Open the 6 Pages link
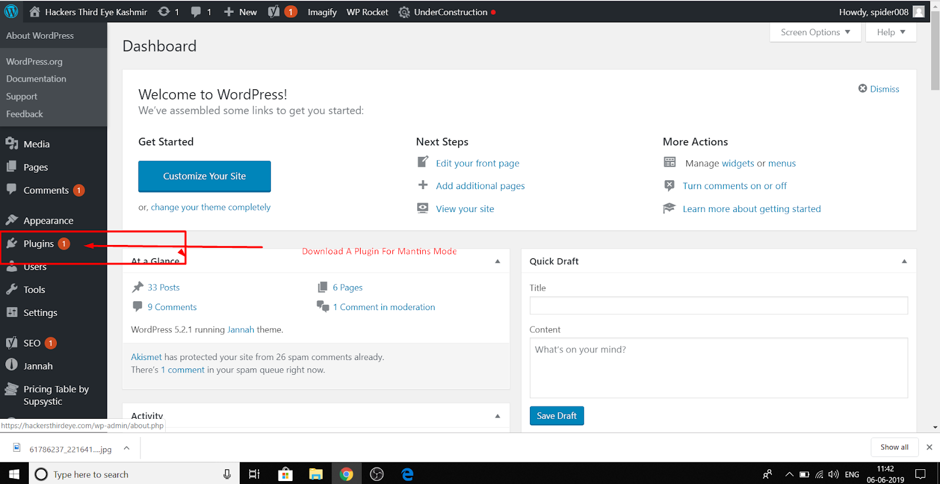This screenshot has height=484, width=940. click(x=347, y=287)
